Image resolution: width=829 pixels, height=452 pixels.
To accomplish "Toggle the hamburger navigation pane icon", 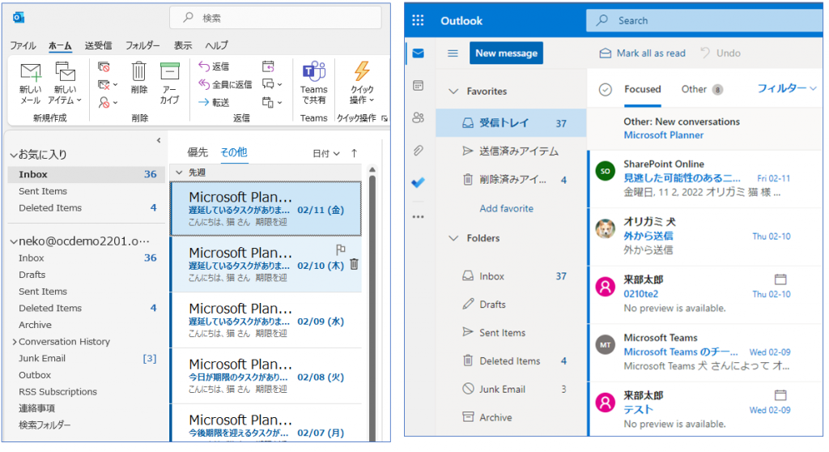I will [453, 53].
